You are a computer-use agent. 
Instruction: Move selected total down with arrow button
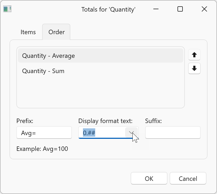click(194, 69)
